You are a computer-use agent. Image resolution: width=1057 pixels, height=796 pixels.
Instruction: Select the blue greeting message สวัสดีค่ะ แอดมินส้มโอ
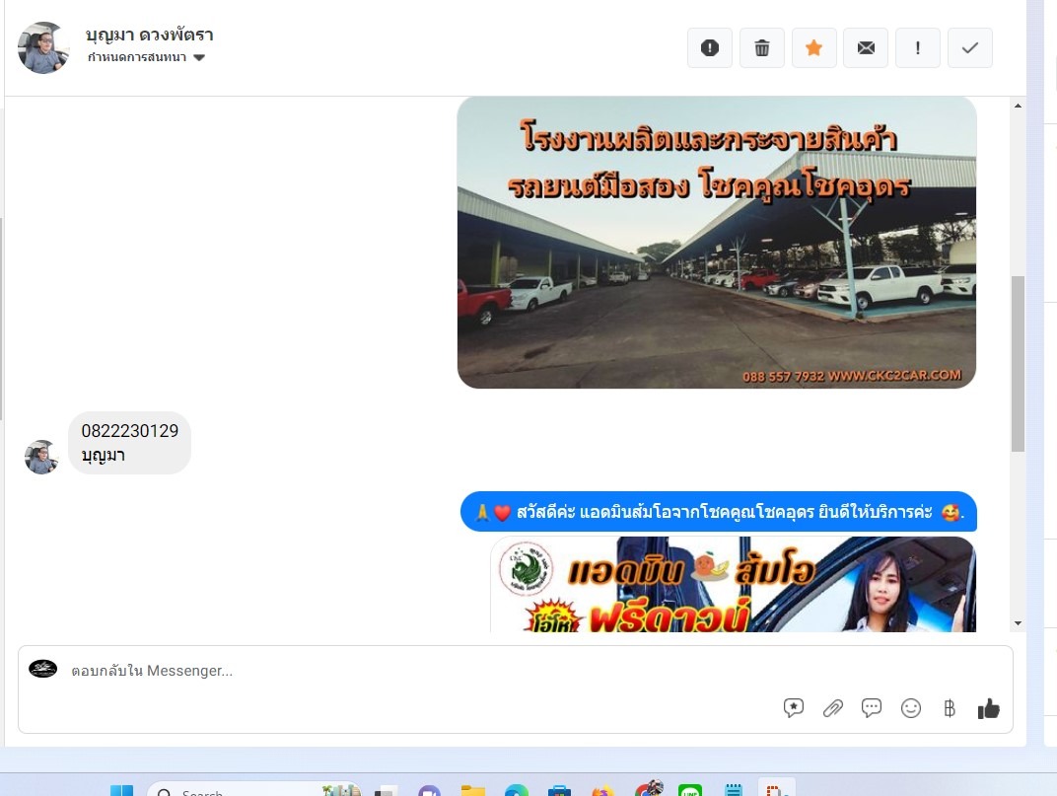719,512
